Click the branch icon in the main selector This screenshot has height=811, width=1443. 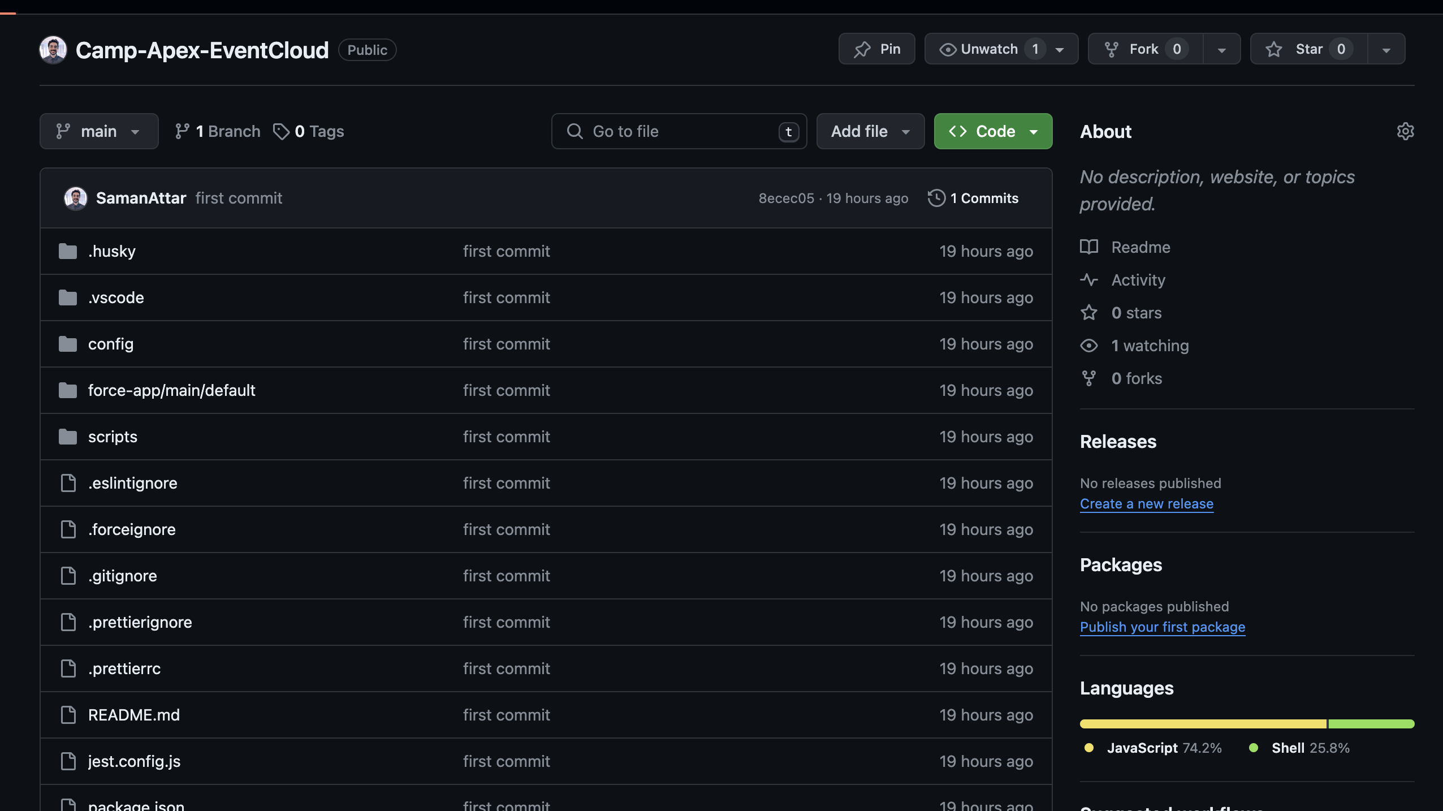(x=63, y=131)
